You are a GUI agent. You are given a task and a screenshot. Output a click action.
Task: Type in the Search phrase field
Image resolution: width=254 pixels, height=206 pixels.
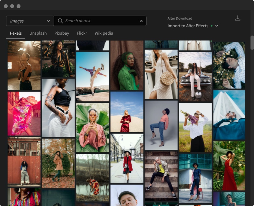click(100, 21)
